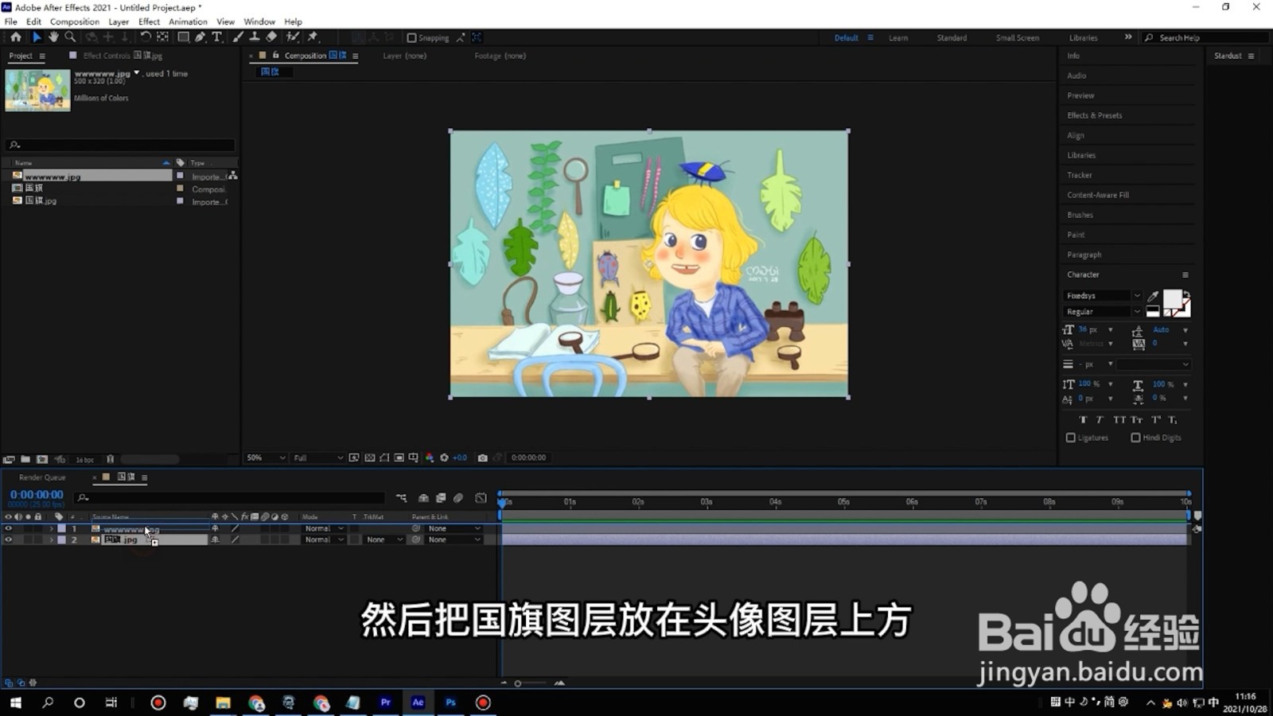The width and height of the screenshot is (1273, 716).
Task: Select the Pan Behind anchor tool
Action: (162, 37)
